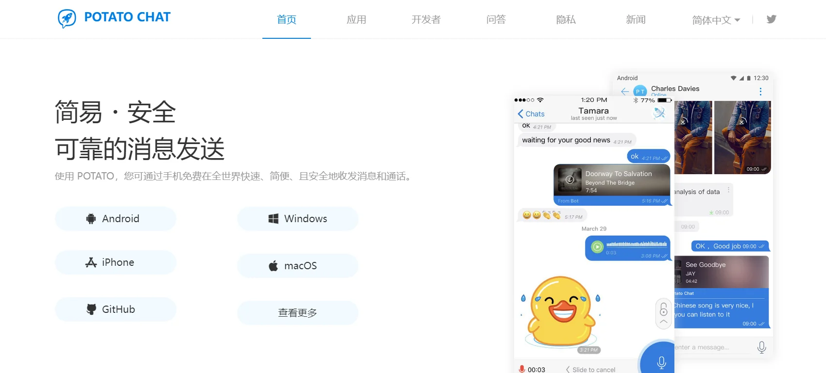Screen dimensions: 826x373
Task: Click the voice message waveform progress
Action: point(637,244)
